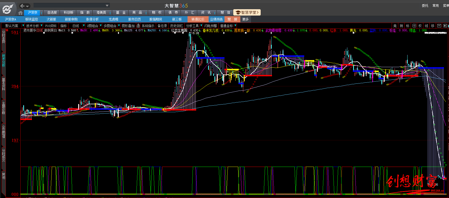The width and height of the screenshot is (449, 198).
Task: Open 涨停分析 in the submenu bar
Action: click(92, 19)
